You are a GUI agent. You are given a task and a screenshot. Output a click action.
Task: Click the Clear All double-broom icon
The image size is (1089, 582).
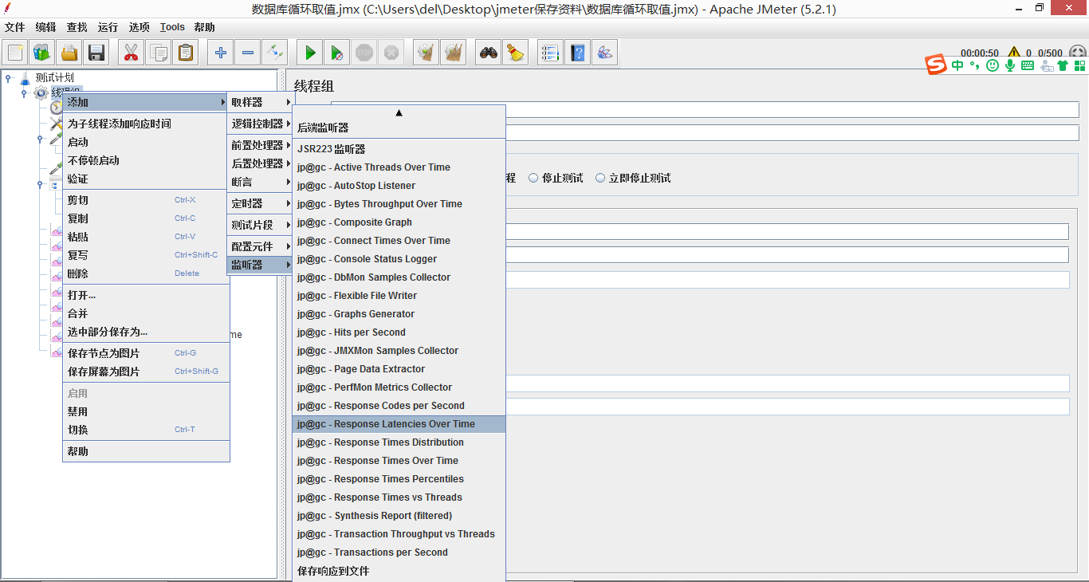[454, 53]
